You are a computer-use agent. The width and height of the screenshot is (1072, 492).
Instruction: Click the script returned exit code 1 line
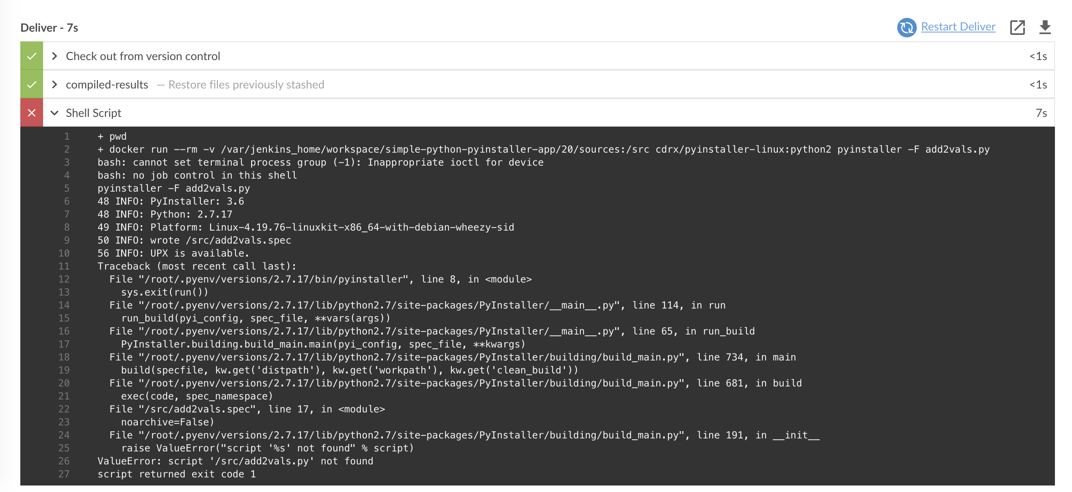coord(176,474)
